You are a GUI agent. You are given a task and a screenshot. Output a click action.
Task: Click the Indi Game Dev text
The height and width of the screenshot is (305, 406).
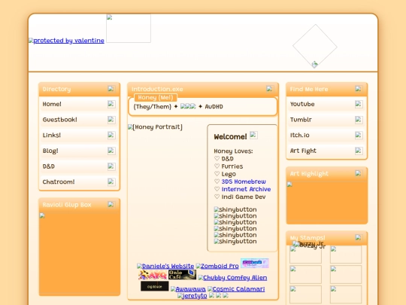(244, 197)
